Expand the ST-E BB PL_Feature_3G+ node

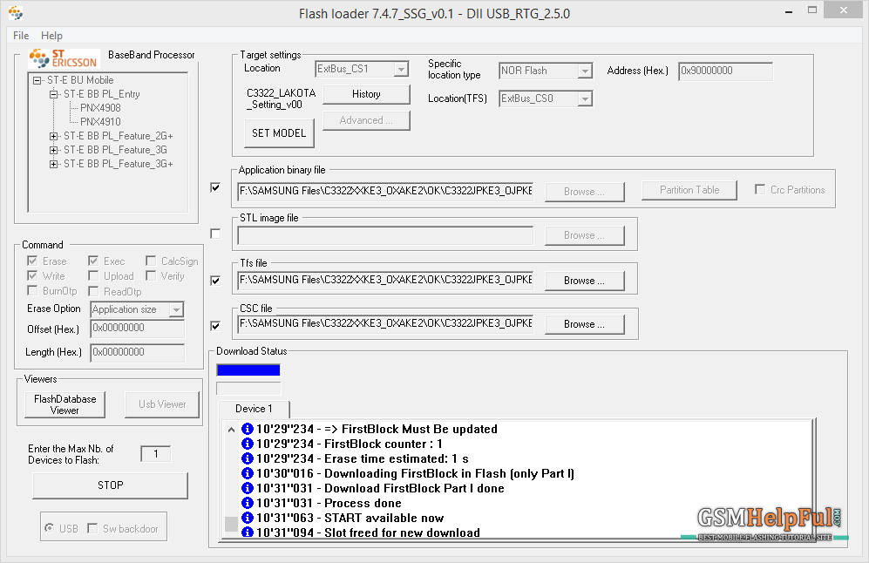coord(53,164)
